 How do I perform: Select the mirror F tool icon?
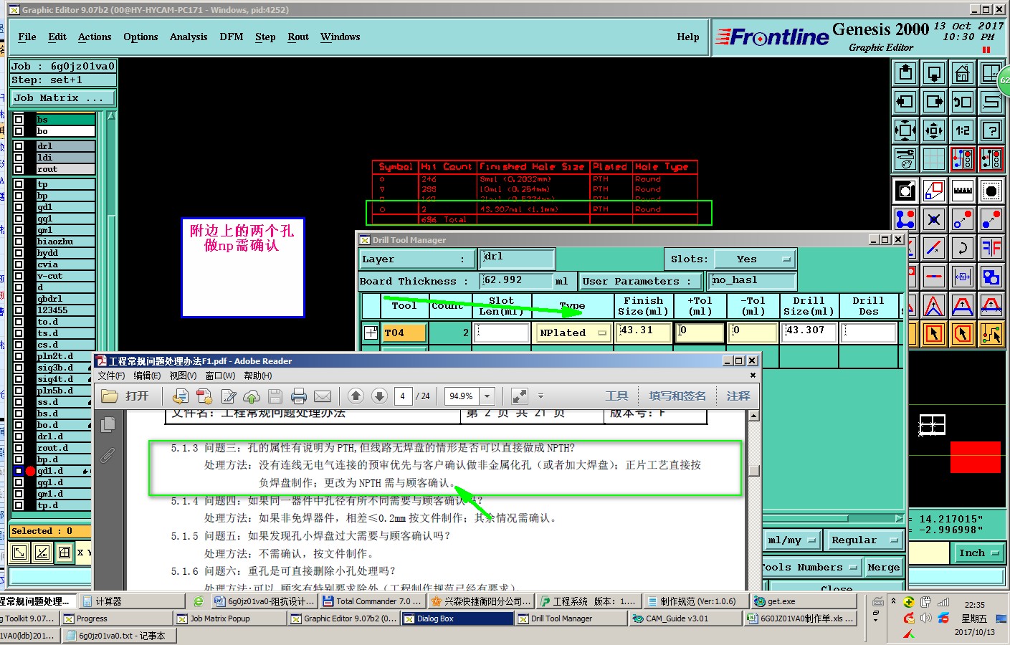point(991,248)
